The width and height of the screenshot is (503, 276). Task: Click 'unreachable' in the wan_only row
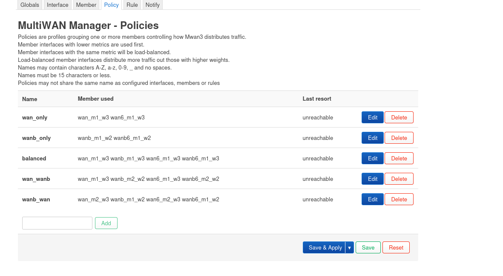(318, 118)
